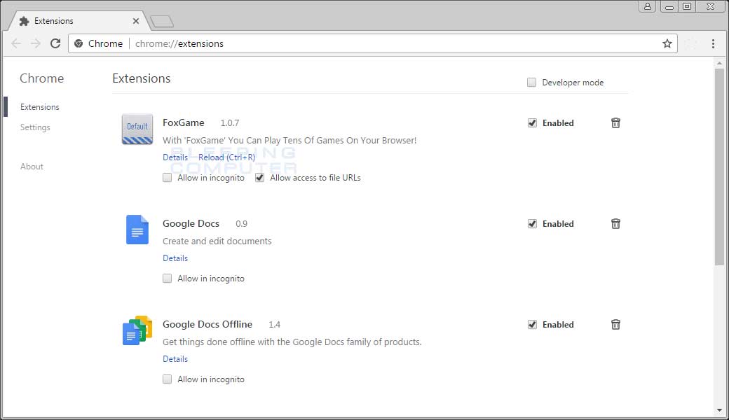Image resolution: width=729 pixels, height=420 pixels.
Task: Open Details for the FoxGame extension
Action: [175, 157]
